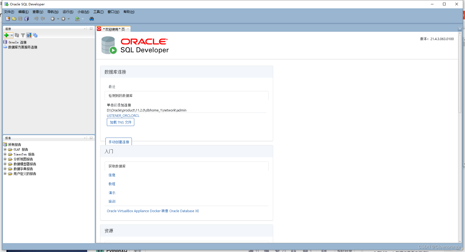Minimize the 报告 panel

tap(91, 138)
